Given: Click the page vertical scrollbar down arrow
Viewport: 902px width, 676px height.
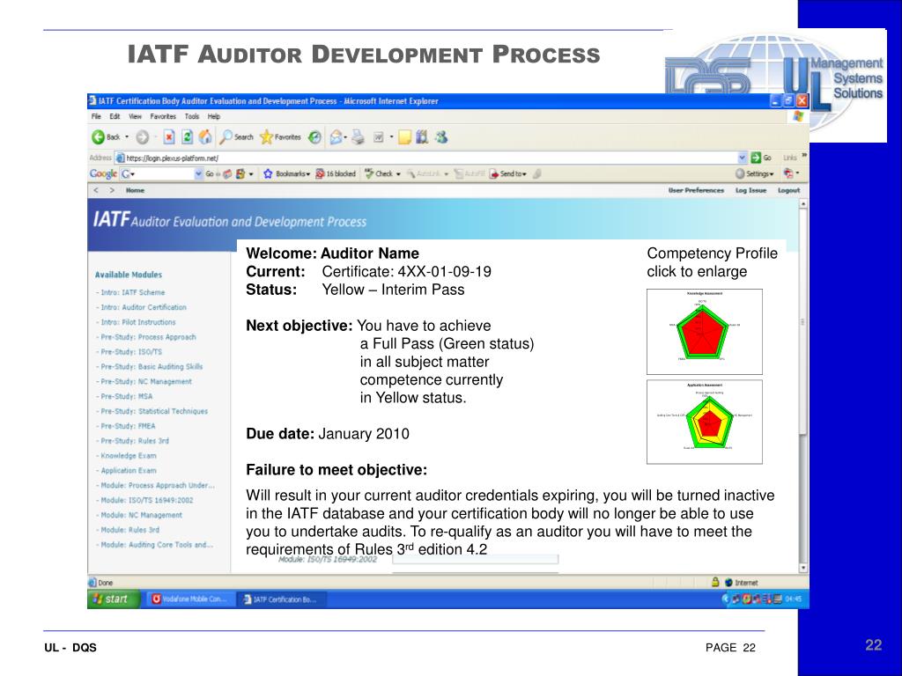Looking at the screenshot, I should [x=803, y=568].
